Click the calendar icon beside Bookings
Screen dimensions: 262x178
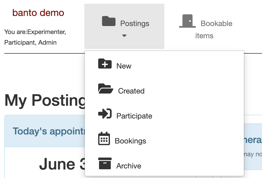pyautogui.click(x=104, y=139)
